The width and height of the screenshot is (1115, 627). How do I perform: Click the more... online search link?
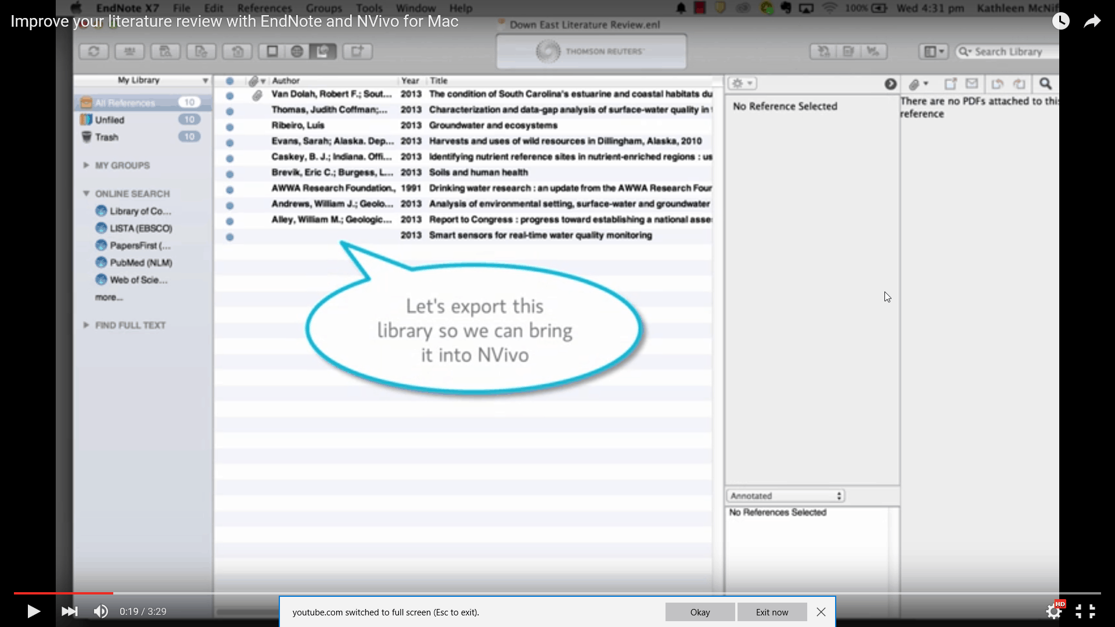tap(109, 297)
